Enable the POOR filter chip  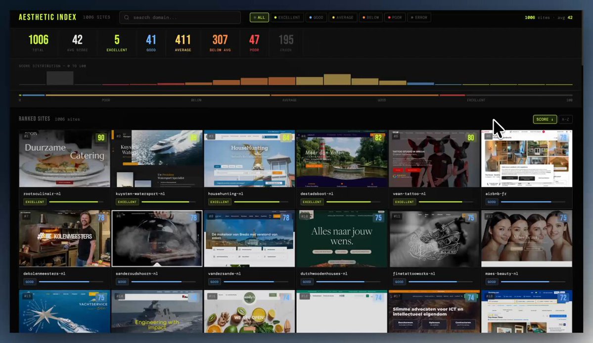click(x=394, y=17)
